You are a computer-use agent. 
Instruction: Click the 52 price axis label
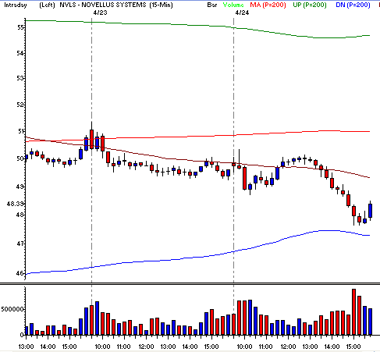click(20, 105)
